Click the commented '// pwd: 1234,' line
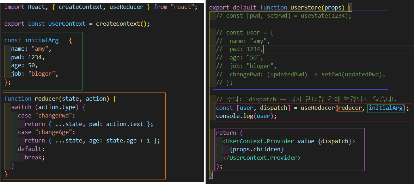This screenshot has width=414, height=184. coord(240,49)
